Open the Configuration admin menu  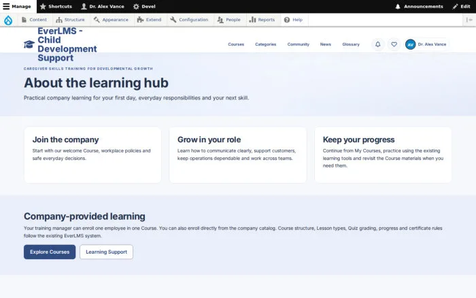pos(190,20)
